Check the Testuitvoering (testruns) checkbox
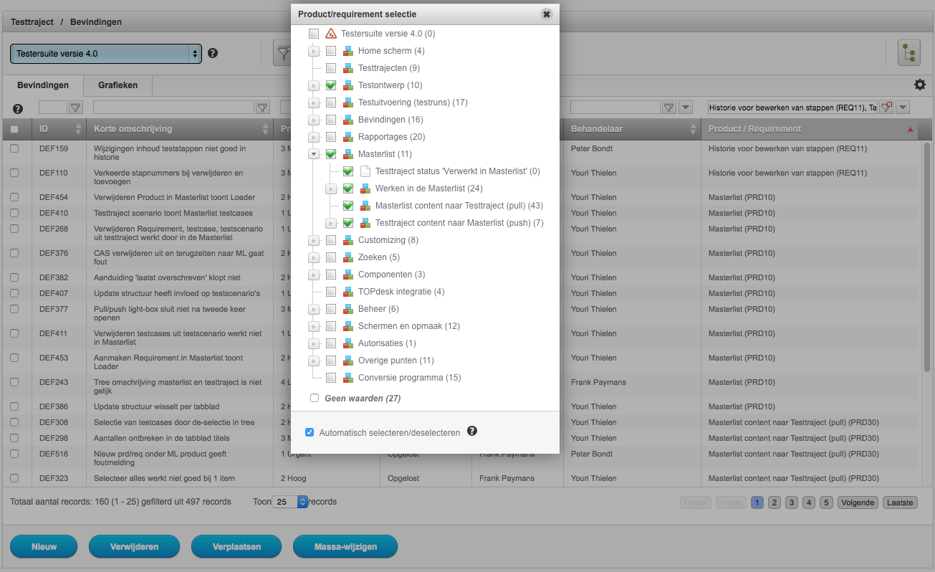Viewport: 935px width, 572px height. 331,103
